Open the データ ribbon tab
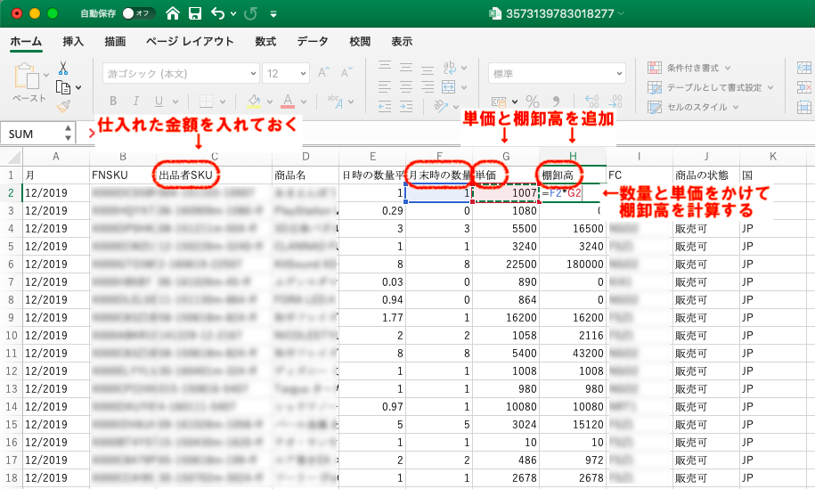This screenshot has height=489, width=815. 313,42
